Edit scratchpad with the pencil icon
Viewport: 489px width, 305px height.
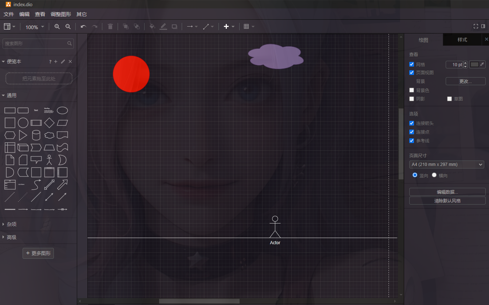click(x=63, y=62)
